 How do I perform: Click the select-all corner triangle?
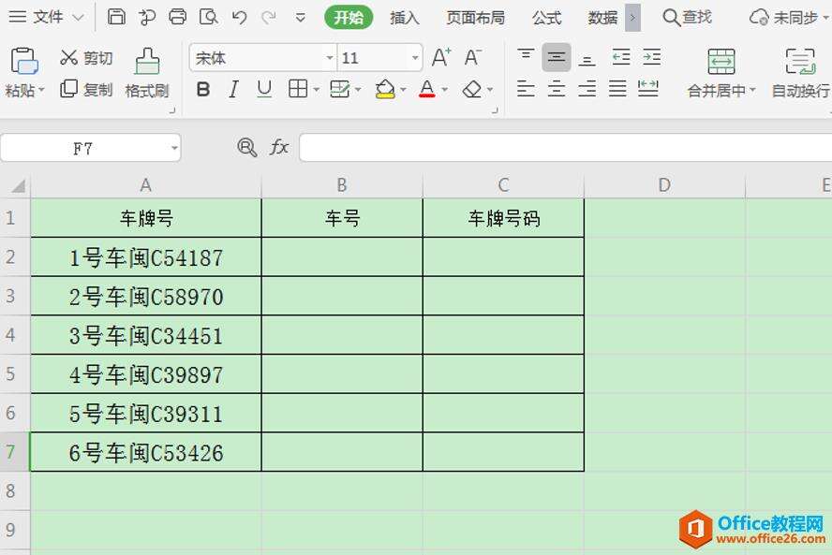coord(16,185)
